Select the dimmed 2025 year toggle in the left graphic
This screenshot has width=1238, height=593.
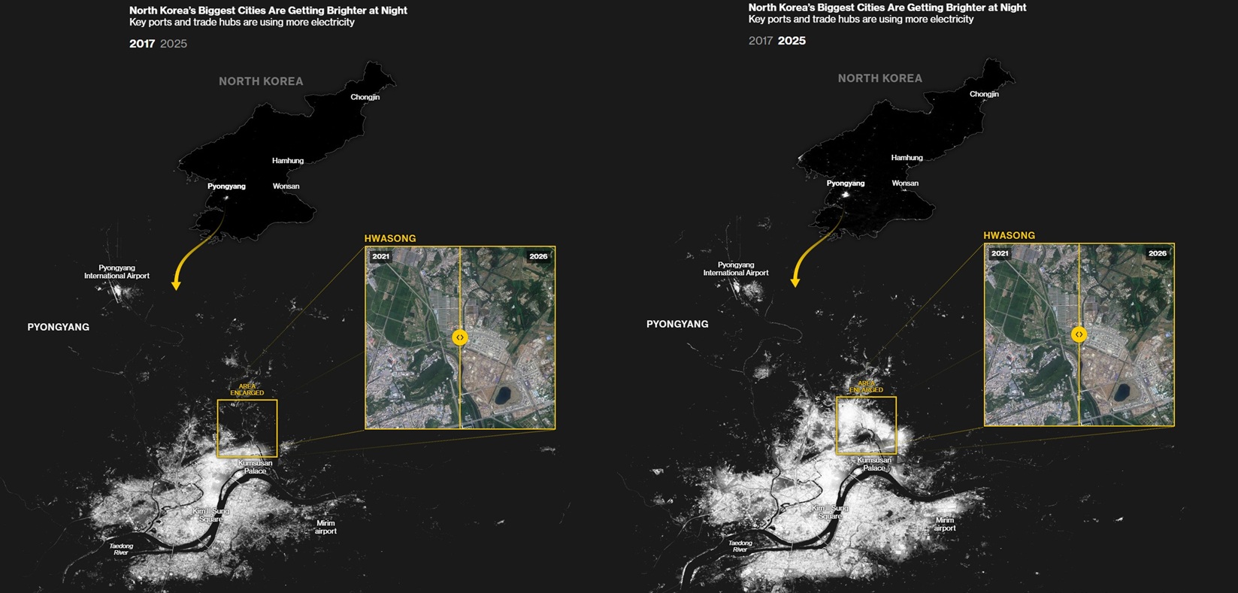pyautogui.click(x=174, y=44)
